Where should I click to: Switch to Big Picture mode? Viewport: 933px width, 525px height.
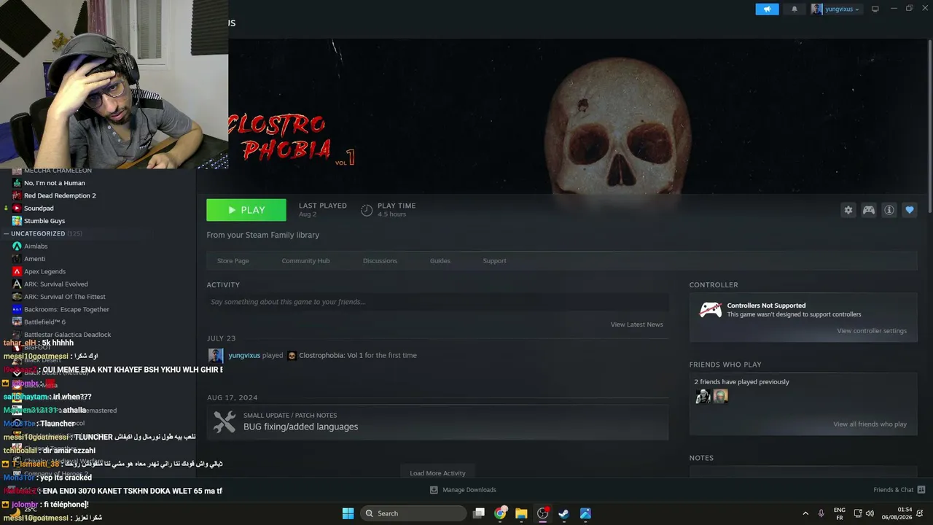point(875,9)
